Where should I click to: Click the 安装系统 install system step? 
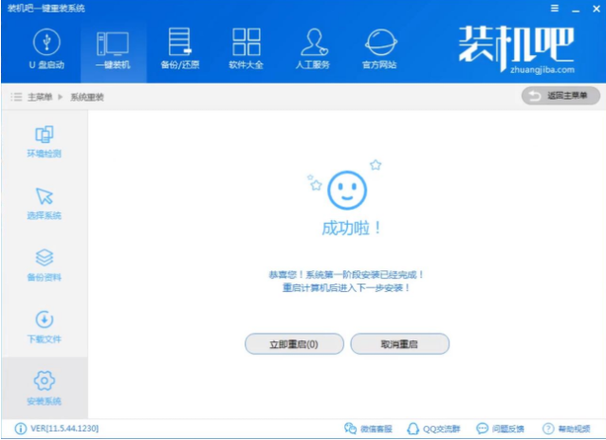45,389
